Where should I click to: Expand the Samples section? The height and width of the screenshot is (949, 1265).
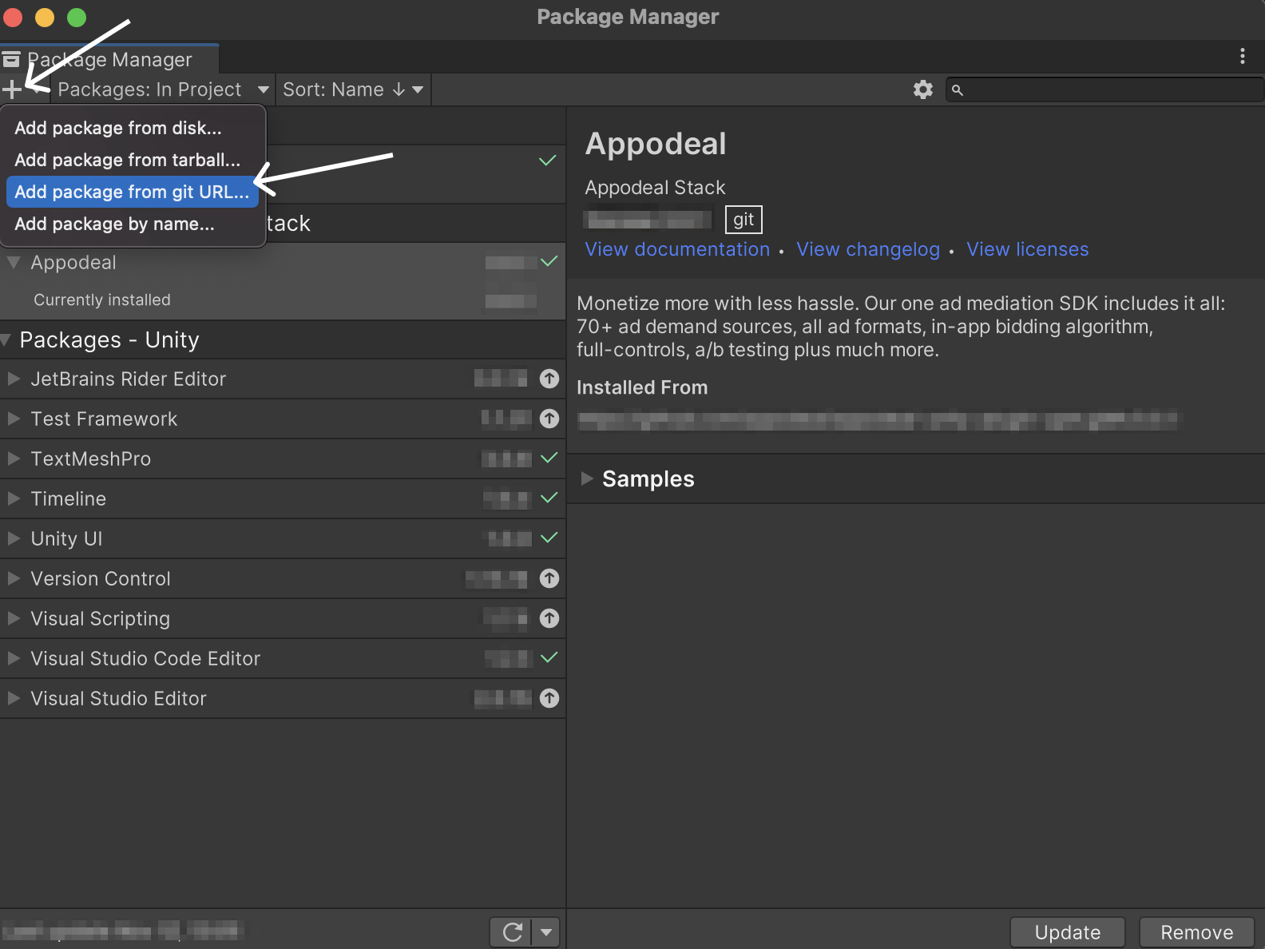588,478
